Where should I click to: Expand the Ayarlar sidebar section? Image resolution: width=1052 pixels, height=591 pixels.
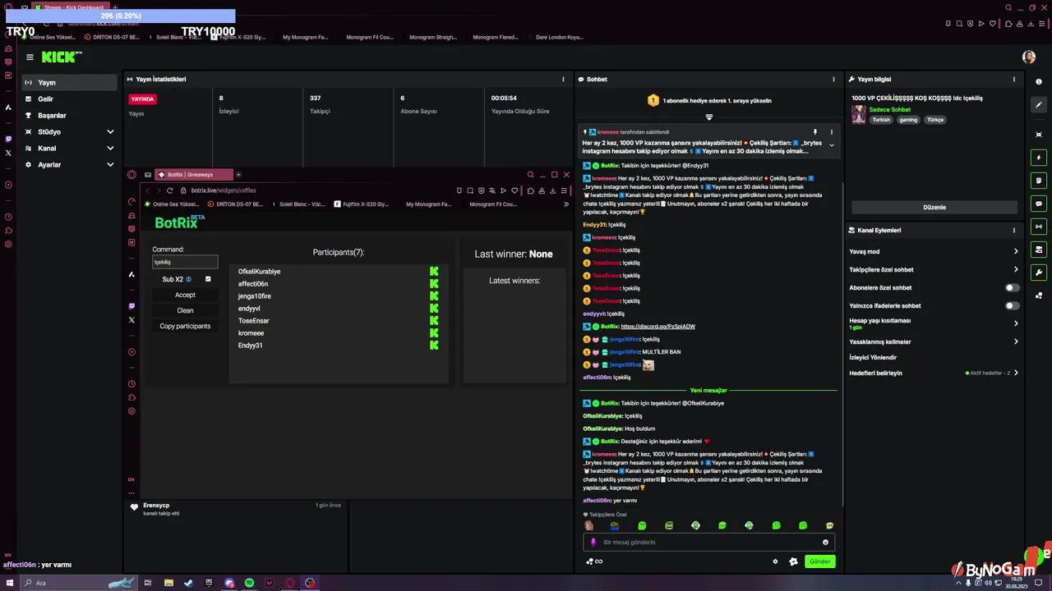coord(110,165)
